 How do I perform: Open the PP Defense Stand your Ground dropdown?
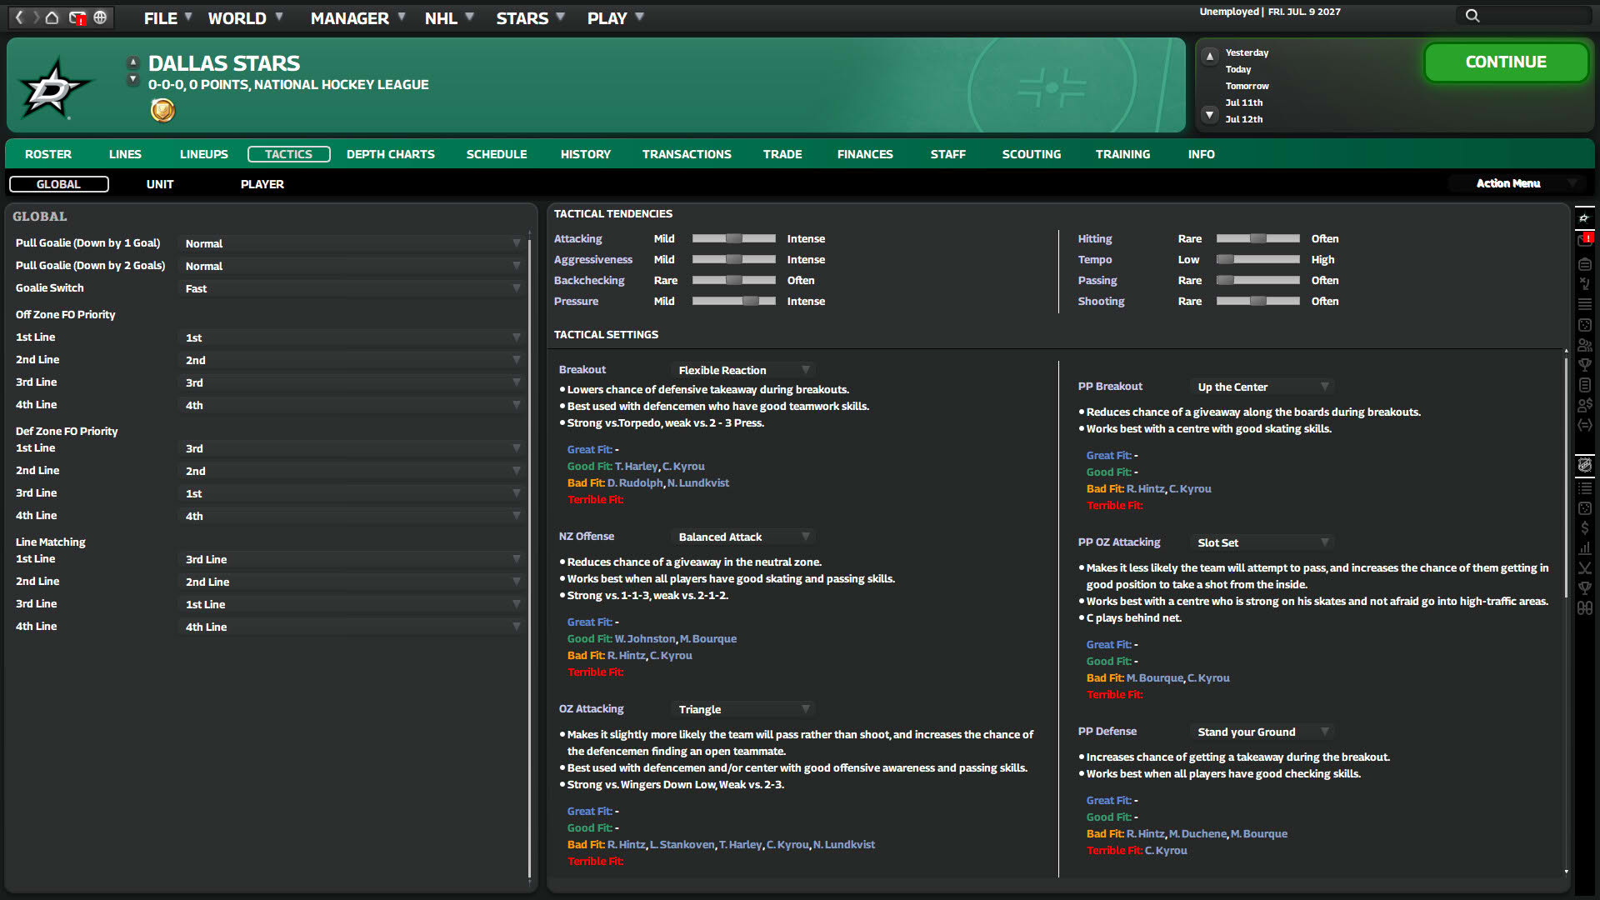(x=1262, y=732)
